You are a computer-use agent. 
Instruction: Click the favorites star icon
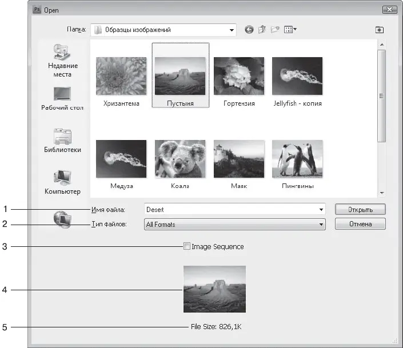point(380,30)
